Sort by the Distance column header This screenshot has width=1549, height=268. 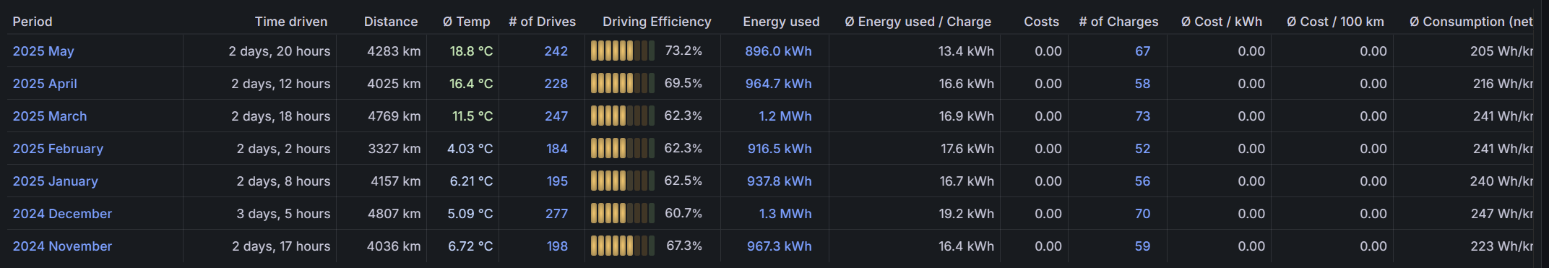391,22
